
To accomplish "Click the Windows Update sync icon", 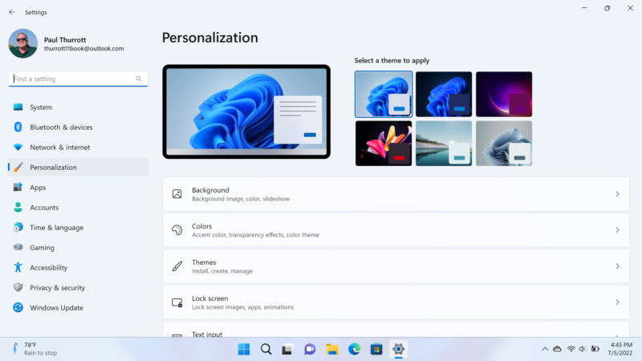I will click(18, 308).
